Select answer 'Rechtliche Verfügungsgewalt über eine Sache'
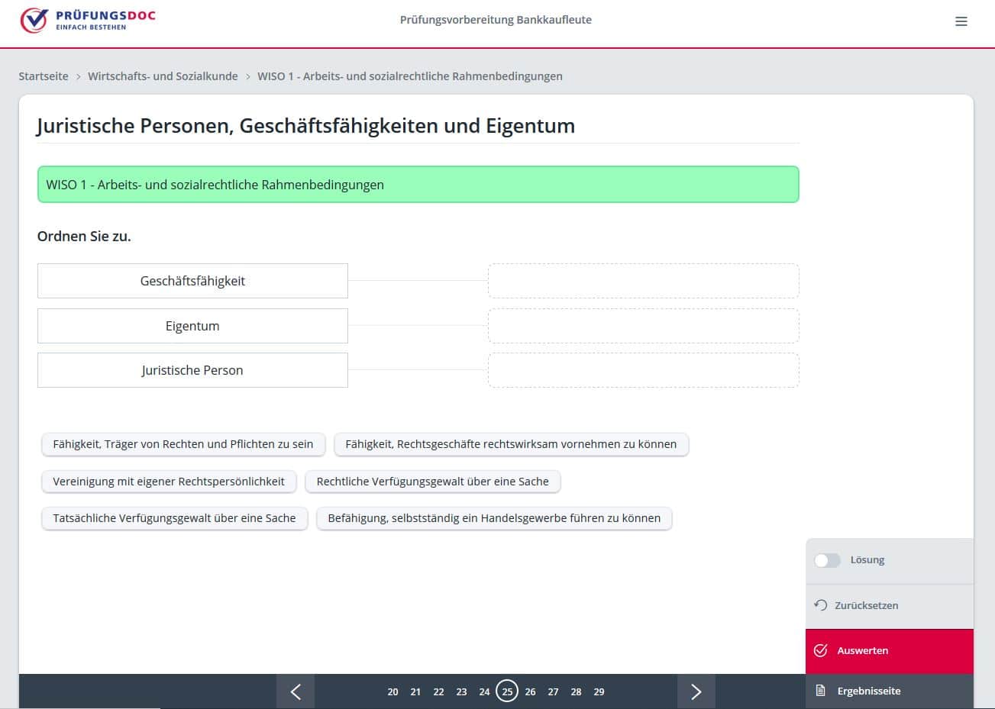Viewport: 995px width, 709px height. [433, 482]
